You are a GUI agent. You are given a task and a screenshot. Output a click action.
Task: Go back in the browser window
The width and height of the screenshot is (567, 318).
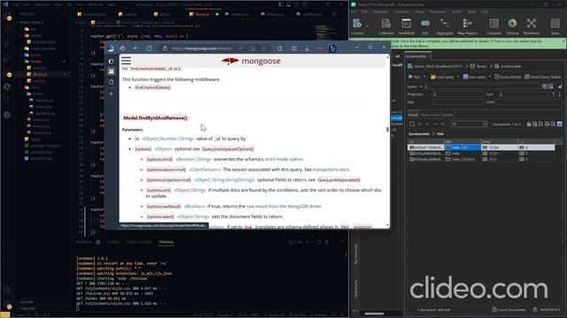point(136,48)
